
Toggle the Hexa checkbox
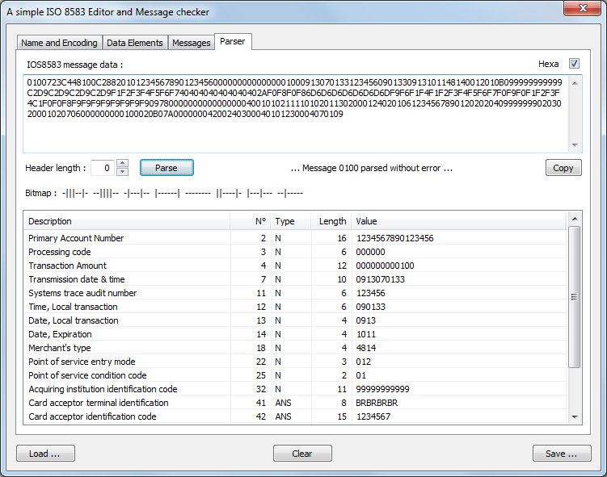point(574,64)
